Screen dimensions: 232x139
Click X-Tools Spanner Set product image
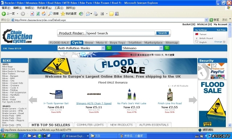point(57,94)
